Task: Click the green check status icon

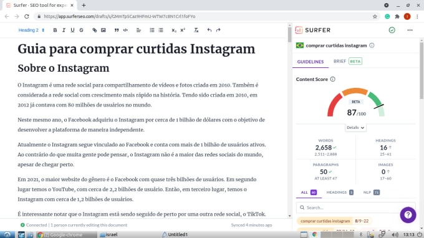Action: pyautogui.click(x=392, y=30)
